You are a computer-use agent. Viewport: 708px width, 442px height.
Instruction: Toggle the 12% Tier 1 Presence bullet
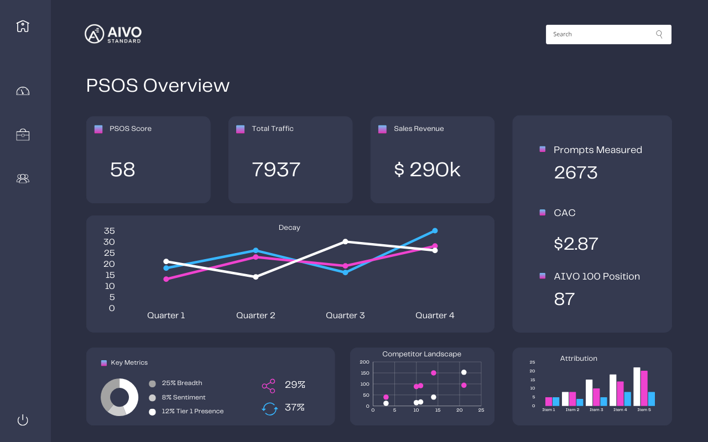click(151, 411)
